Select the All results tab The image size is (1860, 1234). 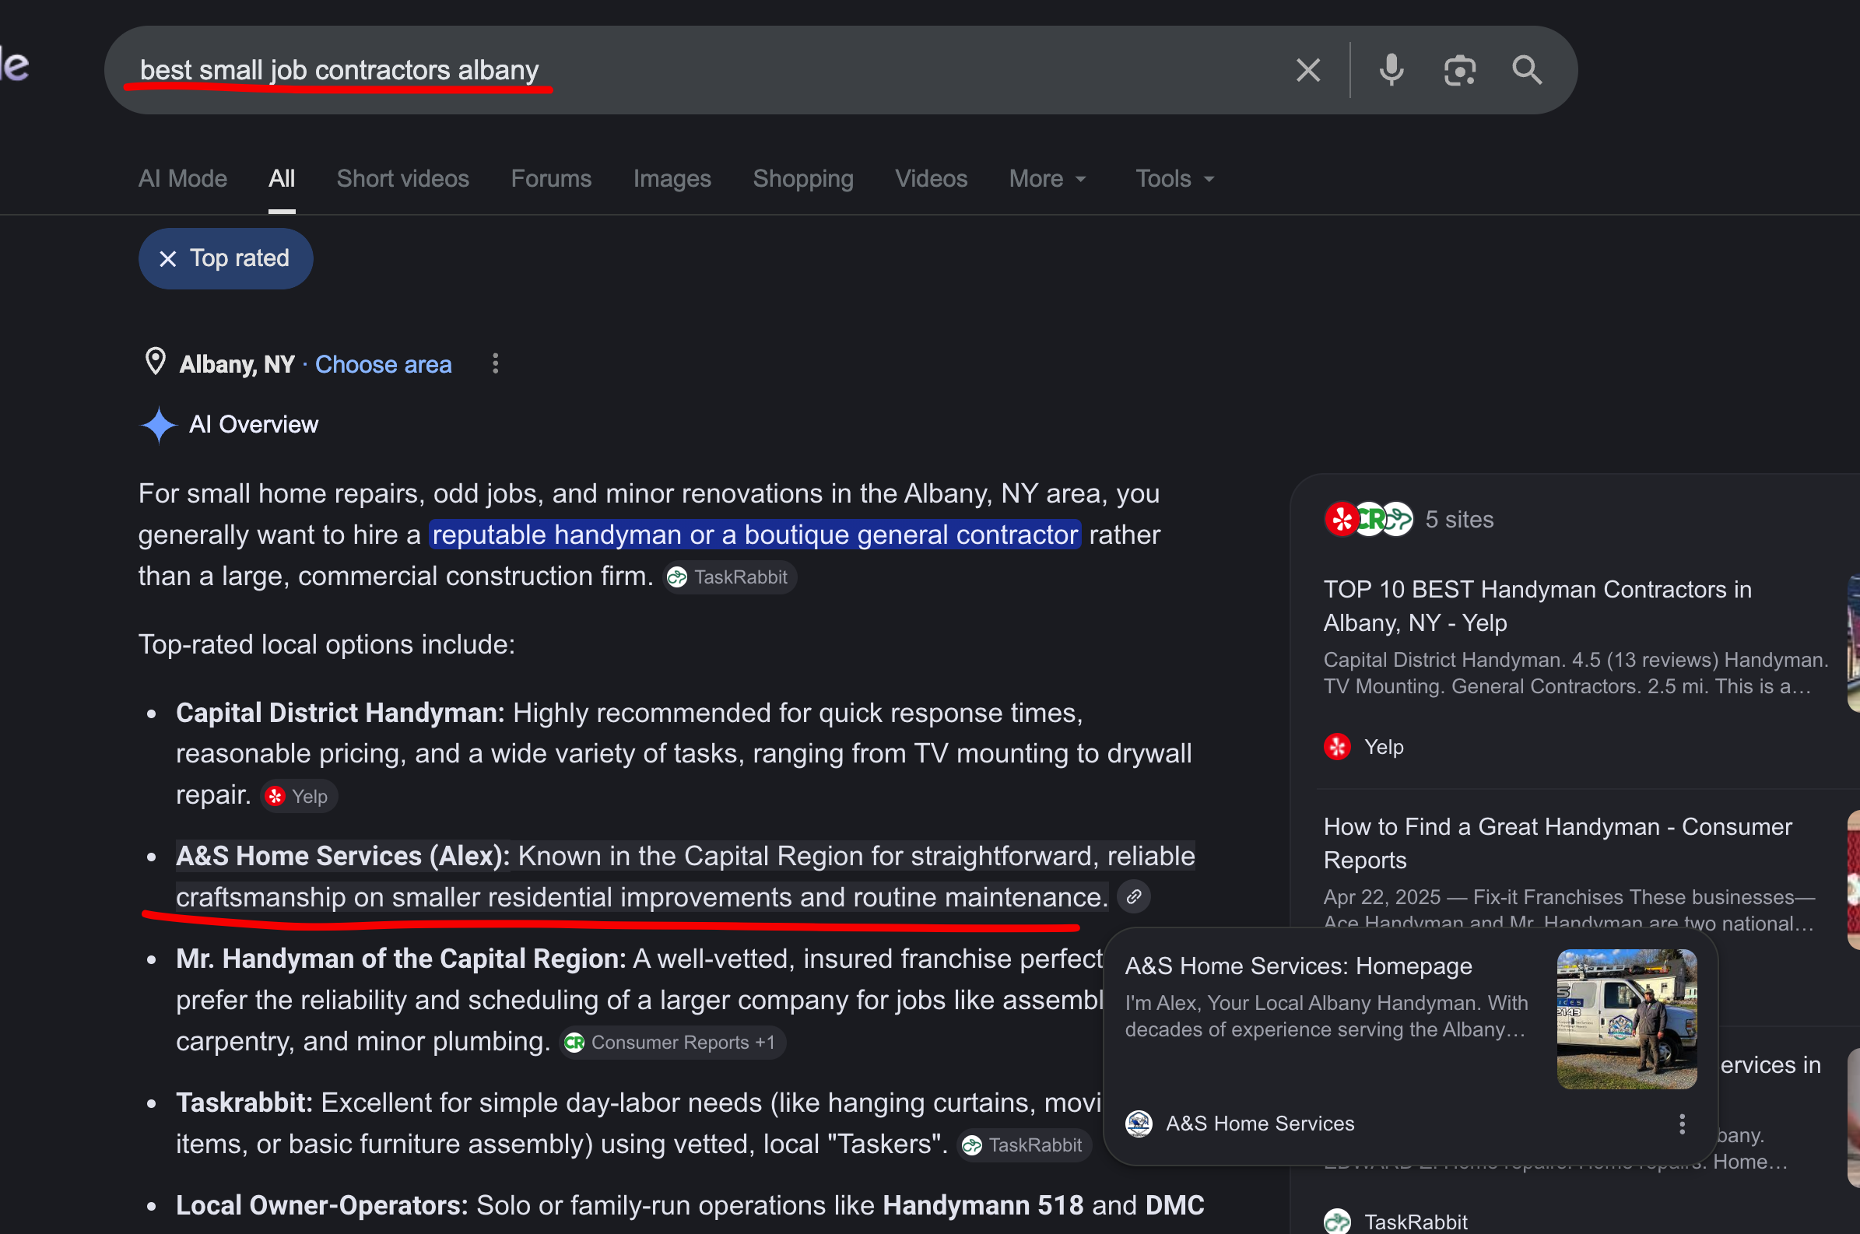282,179
